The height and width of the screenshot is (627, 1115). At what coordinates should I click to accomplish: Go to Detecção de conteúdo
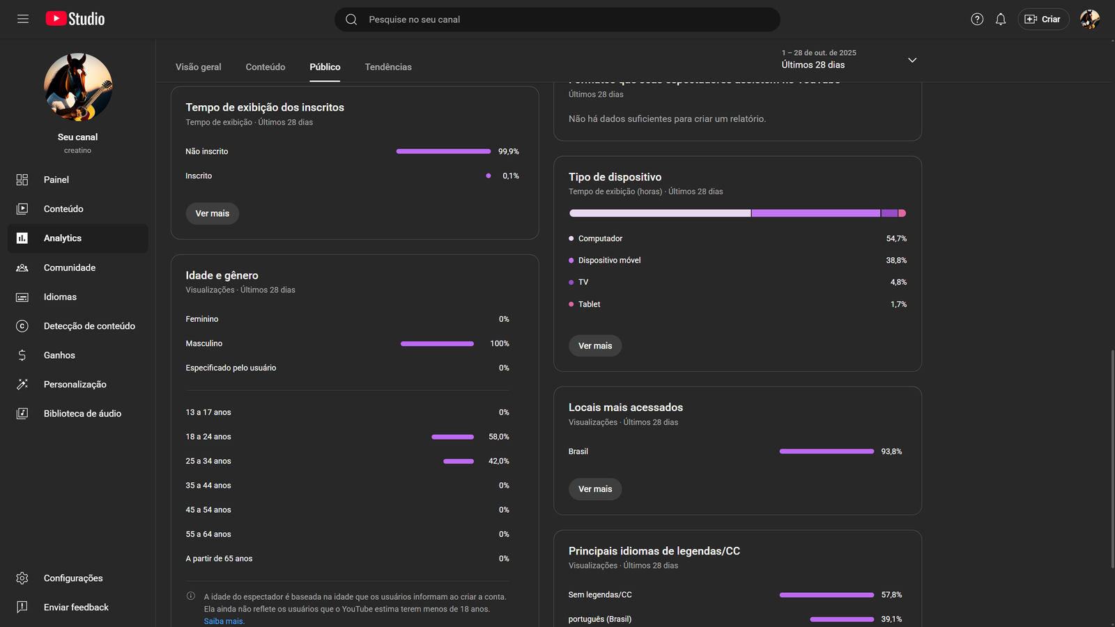(89, 326)
